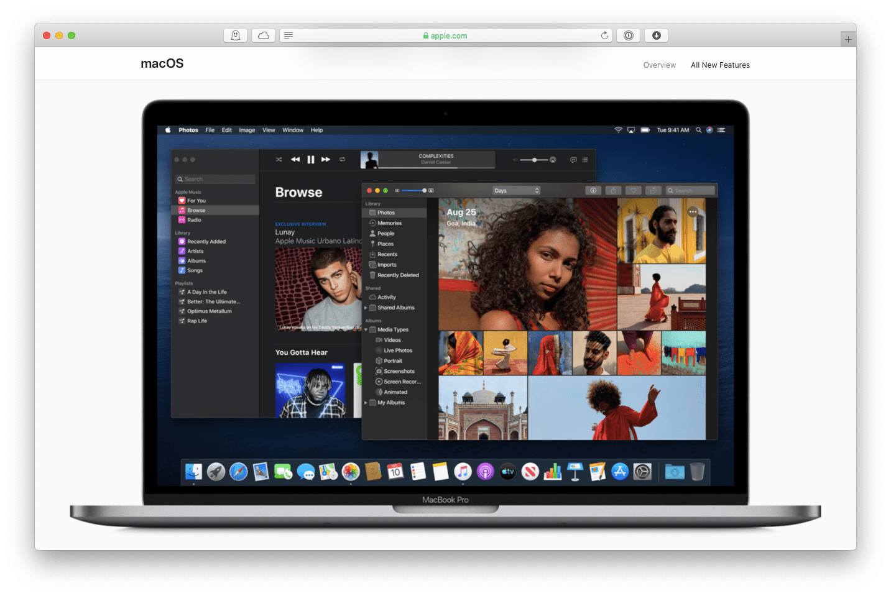Open the Days view dropdown in Photos
Screen dimensions: 891x596
[x=516, y=191]
